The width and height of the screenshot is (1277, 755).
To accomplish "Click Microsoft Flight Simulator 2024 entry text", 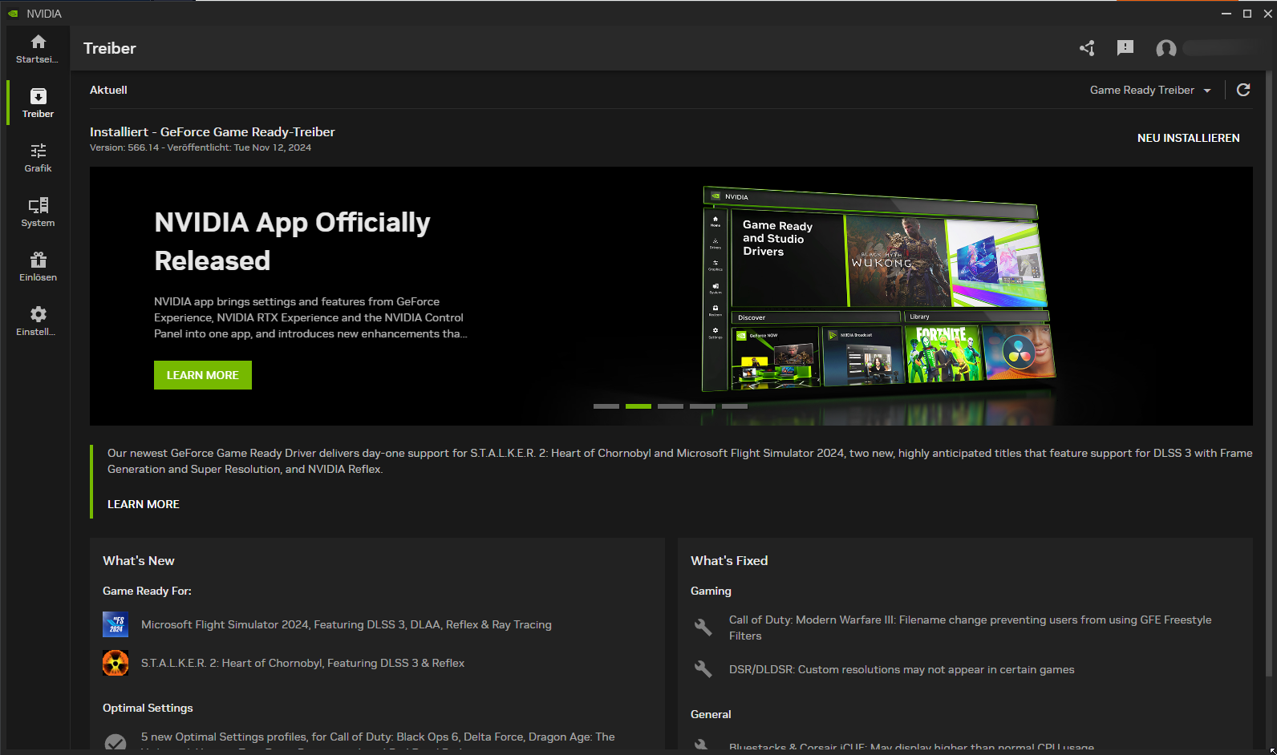I will pos(347,624).
